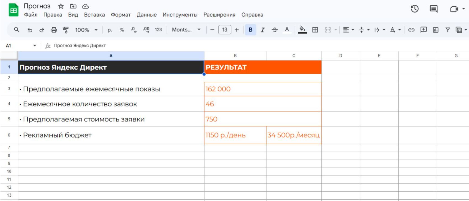Viewport: 469px width, 201px height.
Task: Select column D header
Action: point(341,56)
